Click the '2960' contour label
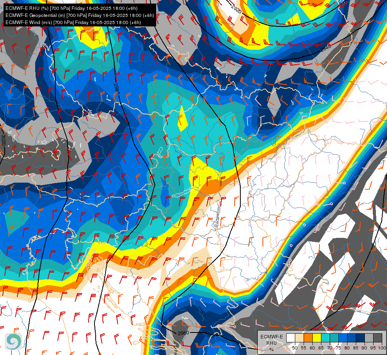The image size is (387, 355). click(183, 333)
